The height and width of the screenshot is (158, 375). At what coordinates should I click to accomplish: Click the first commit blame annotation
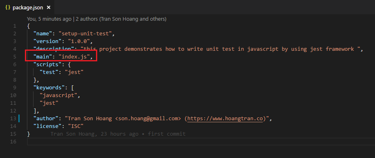coord(118,134)
